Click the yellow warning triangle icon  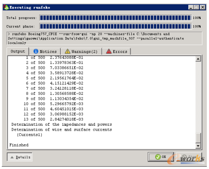(x=67, y=51)
